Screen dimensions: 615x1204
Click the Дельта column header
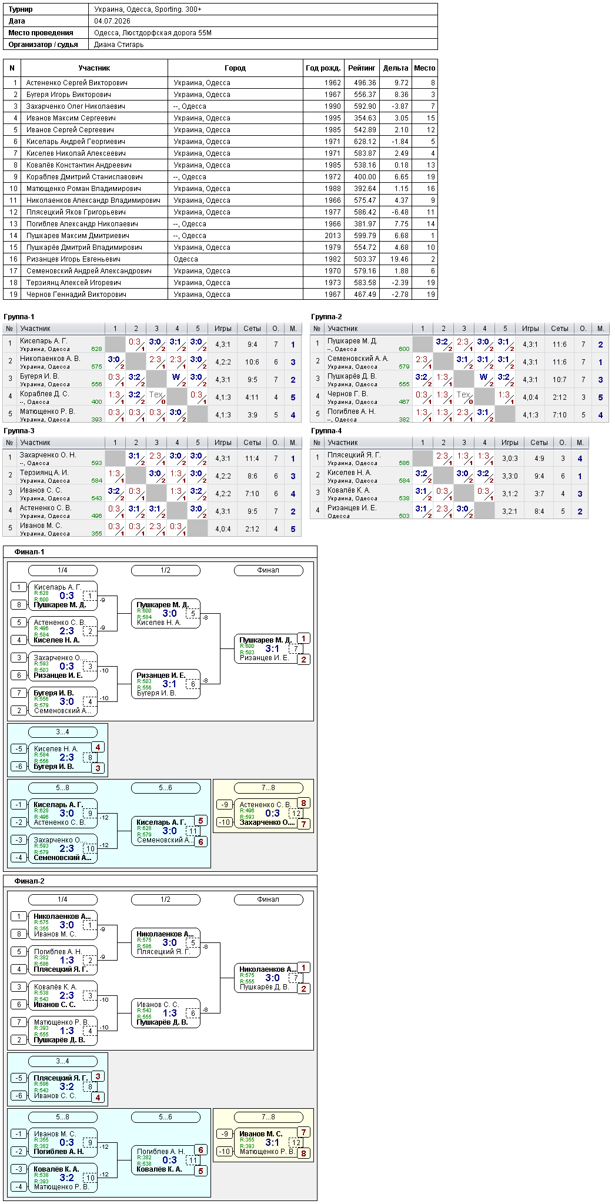395,68
